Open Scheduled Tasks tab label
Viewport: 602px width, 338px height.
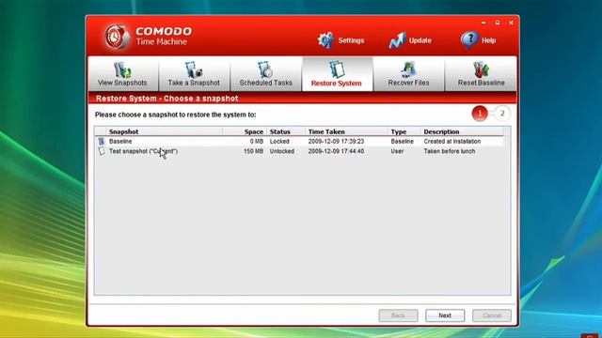point(265,83)
